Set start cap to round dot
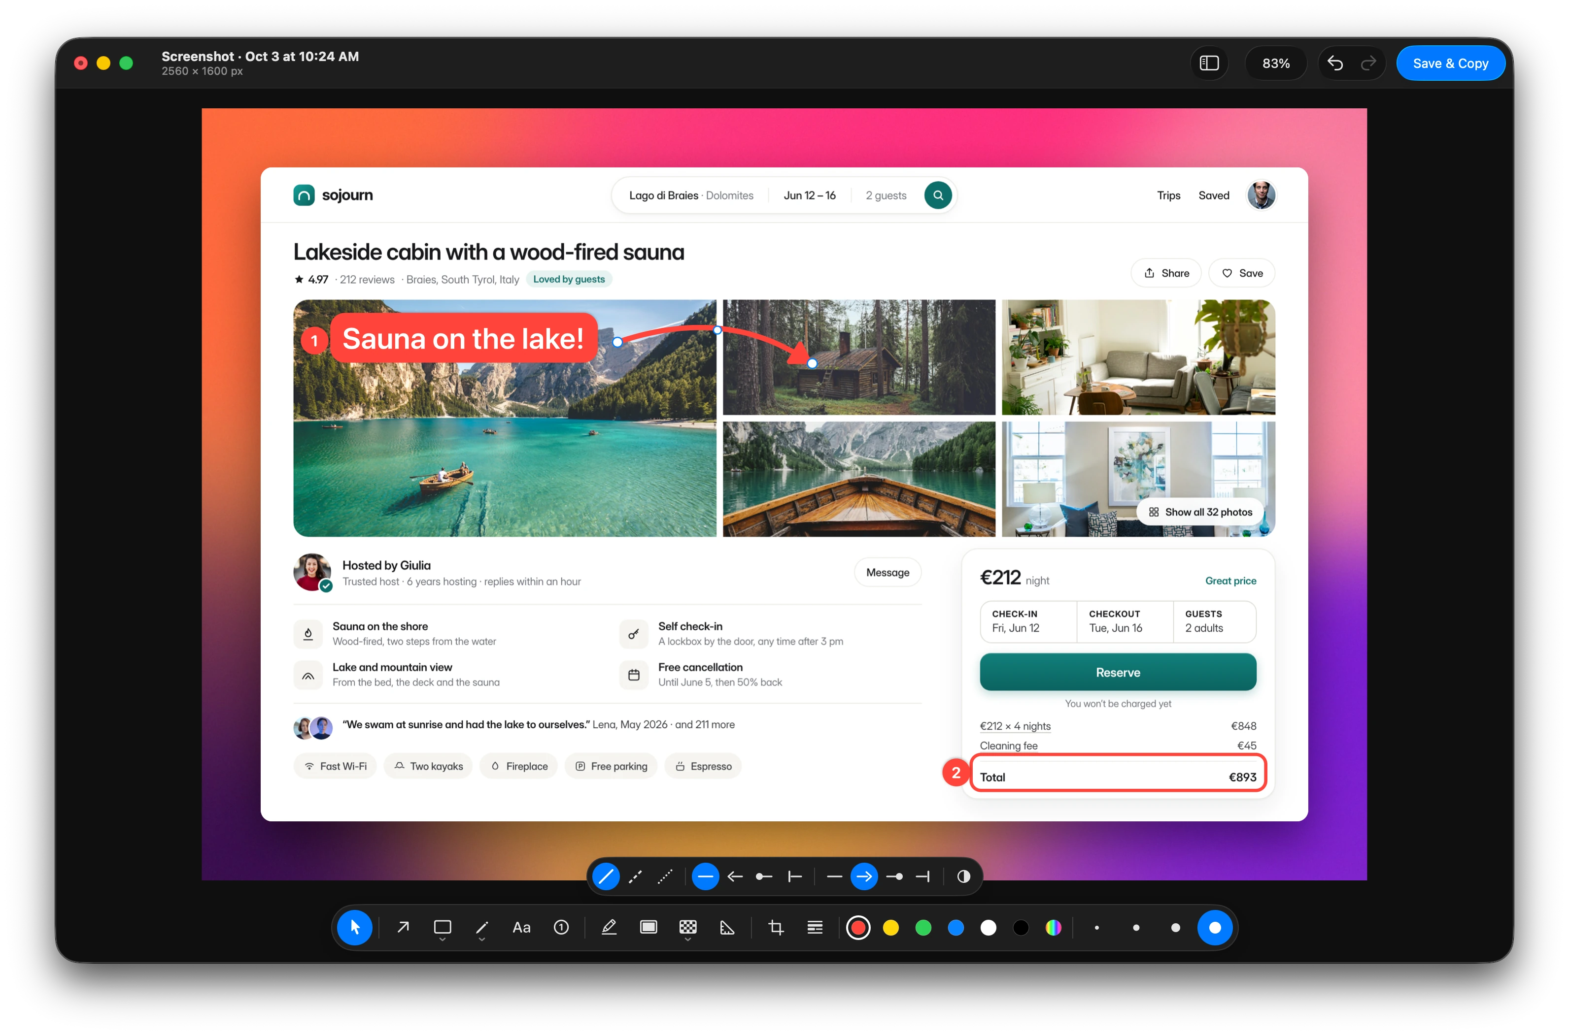Viewport: 1569px width, 1036px height. click(764, 877)
